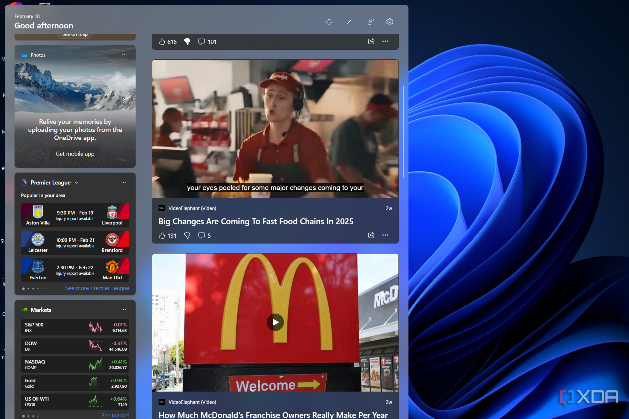
Task: Open Leicester vs Brentford match
Action: [x=75, y=243]
